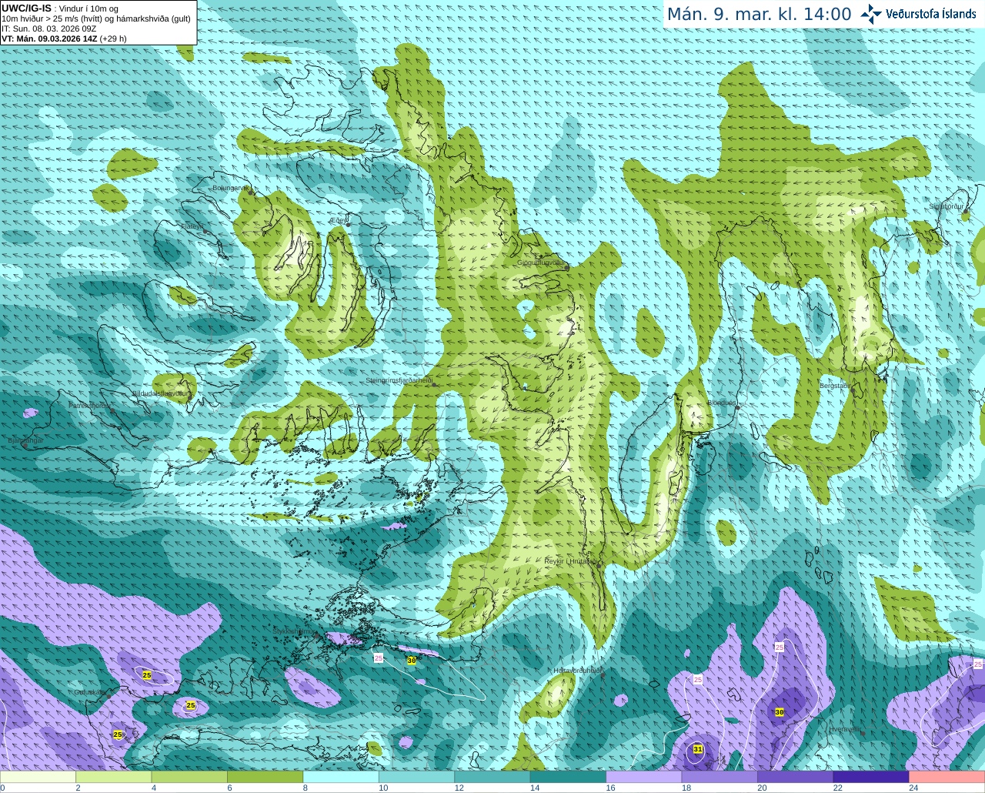Click the Siglufjörður station label
The height and width of the screenshot is (793, 985).
pyautogui.click(x=947, y=206)
